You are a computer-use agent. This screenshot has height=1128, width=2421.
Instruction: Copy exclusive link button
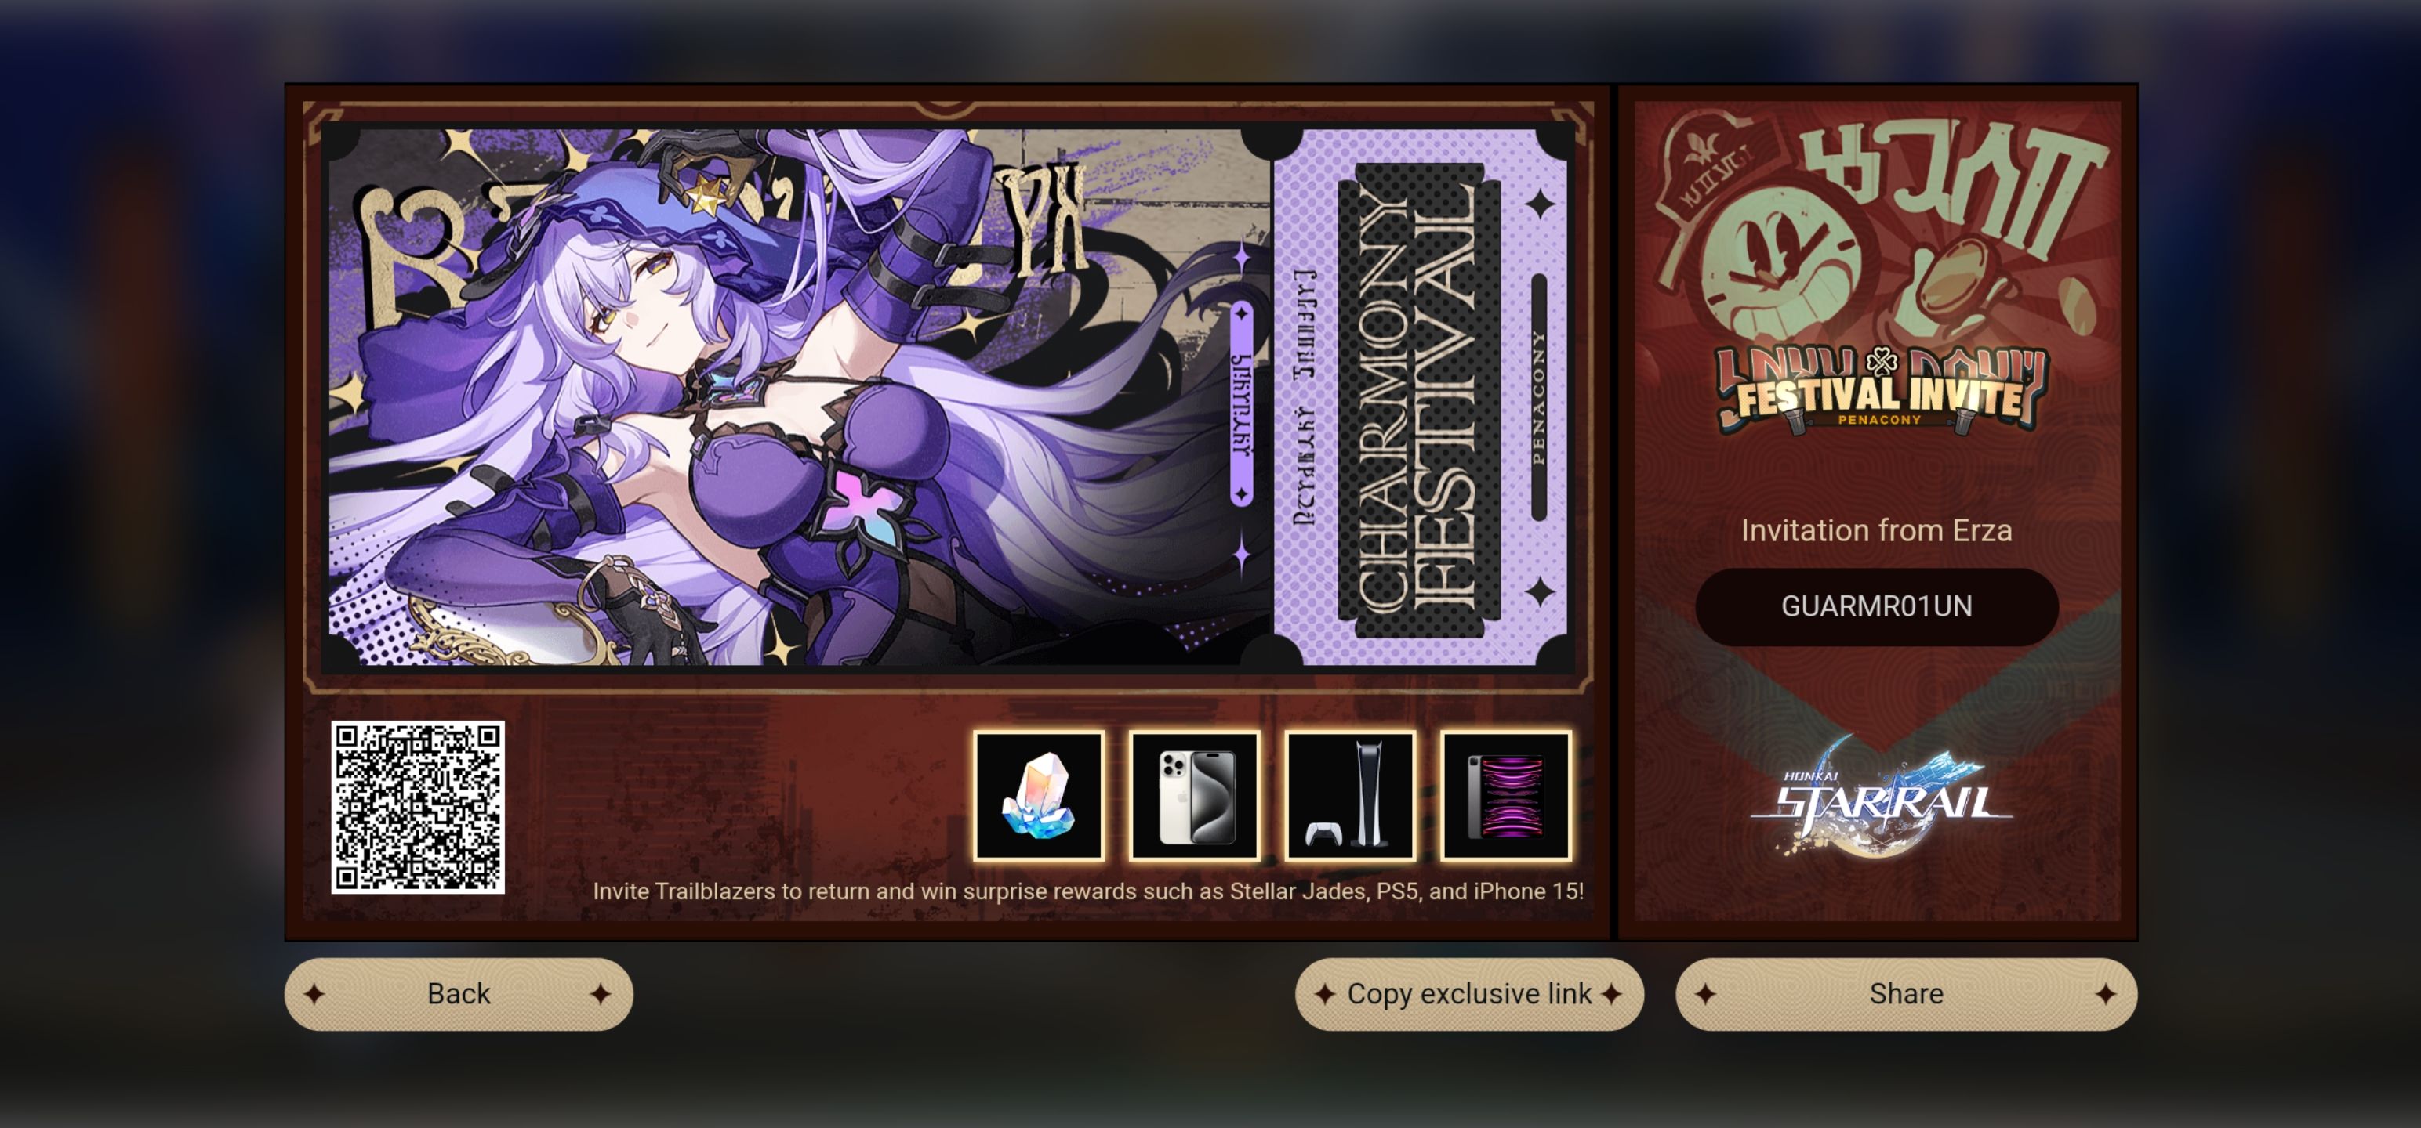(x=1469, y=994)
